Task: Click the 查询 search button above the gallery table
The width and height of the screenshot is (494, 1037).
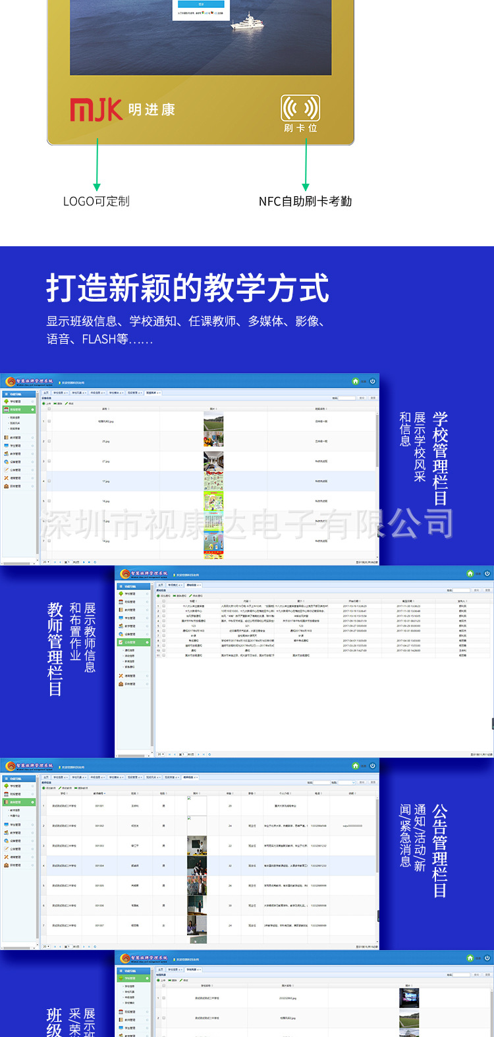Action: 363,398
